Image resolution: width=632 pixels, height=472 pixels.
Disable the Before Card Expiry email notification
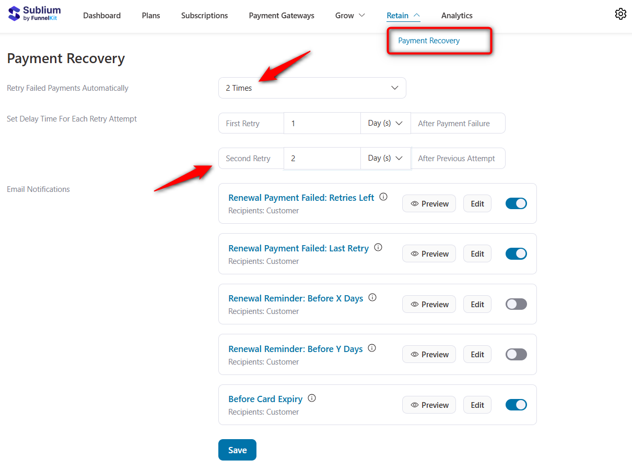coord(516,405)
